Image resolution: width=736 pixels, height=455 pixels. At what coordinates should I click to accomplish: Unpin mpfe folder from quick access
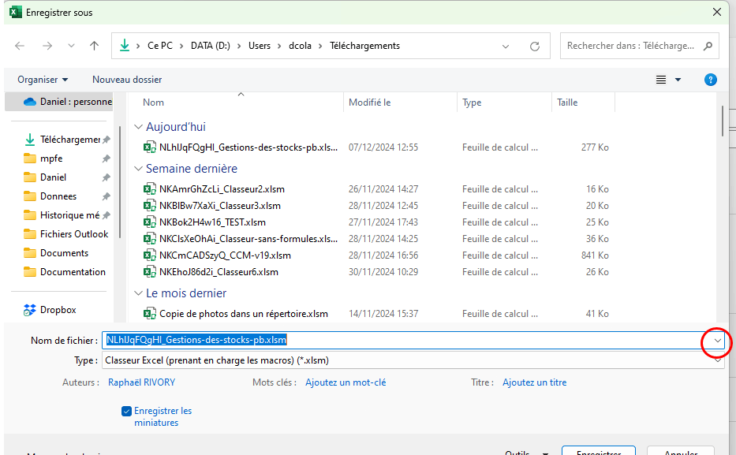click(x=106, y=159)
